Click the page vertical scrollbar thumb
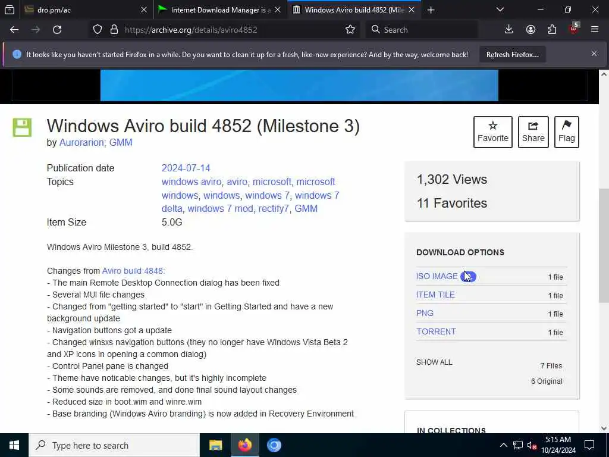This screenshot has width=609, height=457. (x=604, y=245)
